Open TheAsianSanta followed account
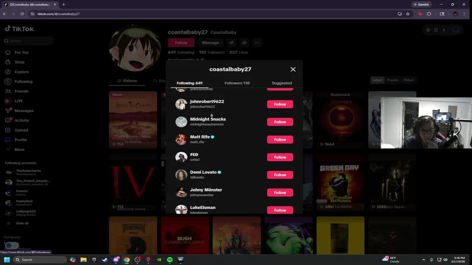 (28, 172)
